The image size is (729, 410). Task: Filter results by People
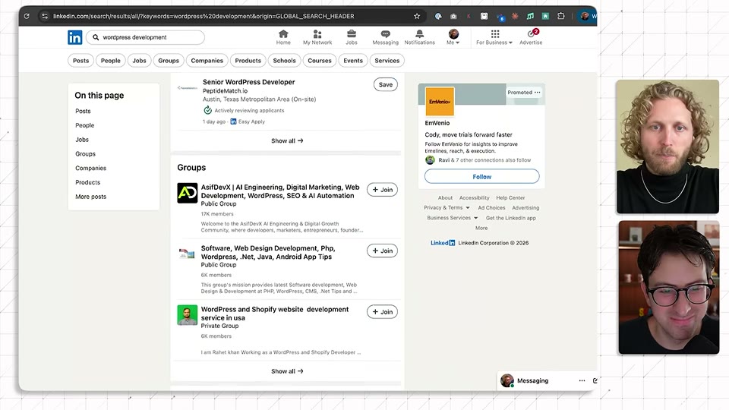click(111, 61)
